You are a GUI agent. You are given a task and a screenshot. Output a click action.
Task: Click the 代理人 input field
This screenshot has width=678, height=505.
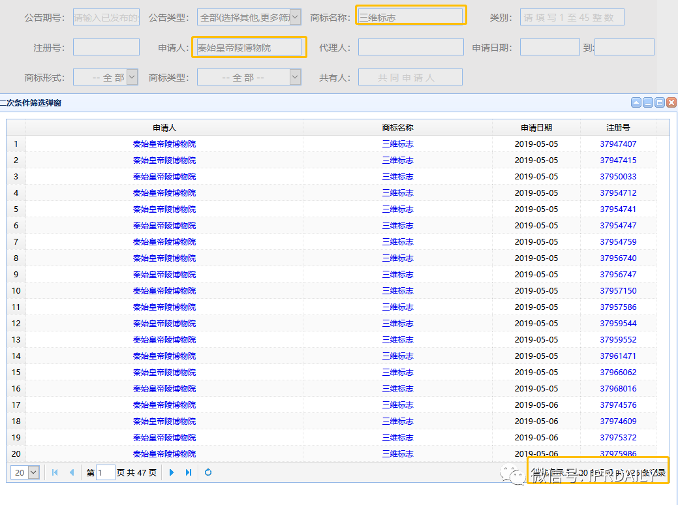tap(410, 47)
